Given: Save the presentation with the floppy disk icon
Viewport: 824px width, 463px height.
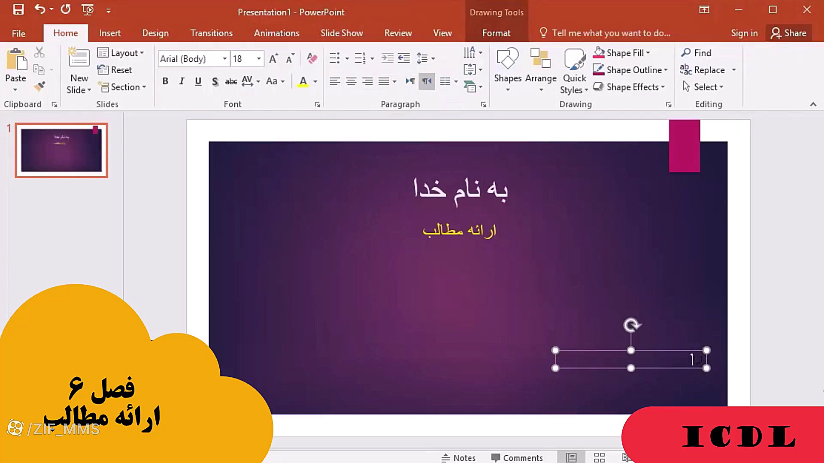Looking at the screenshot, I should pyautogui.click(x=18, y=9).
